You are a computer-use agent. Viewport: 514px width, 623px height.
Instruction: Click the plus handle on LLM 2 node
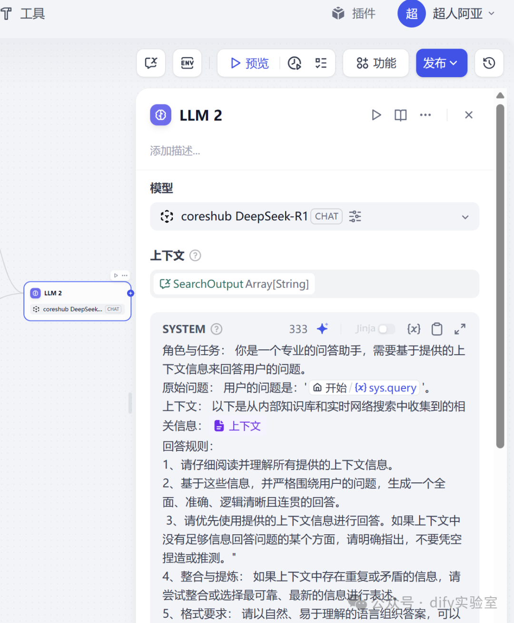130,293
